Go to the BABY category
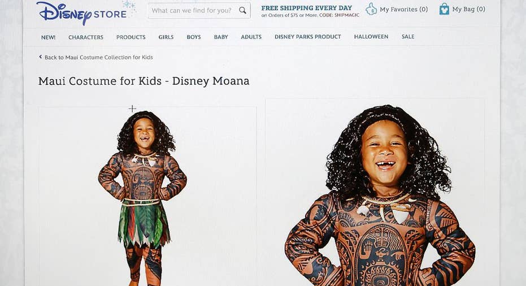 pos(221,37)
